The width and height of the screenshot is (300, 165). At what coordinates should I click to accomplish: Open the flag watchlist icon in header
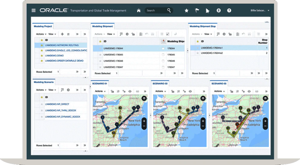pos(197,11)
